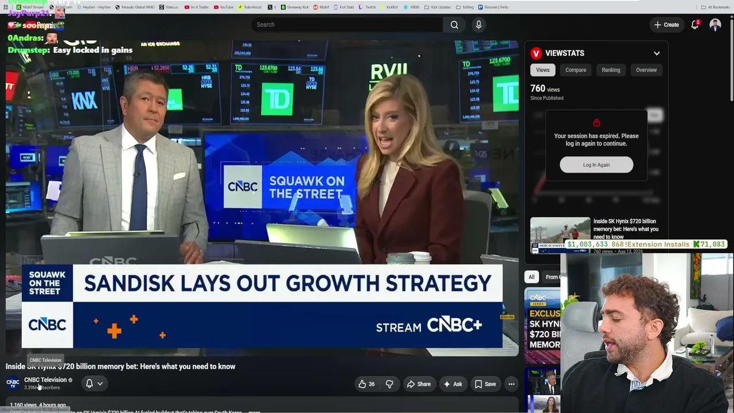Open the YouTube bookmark in bookmarks bar
The height and width of the screenshot is (413, 734).
[224, 7]
